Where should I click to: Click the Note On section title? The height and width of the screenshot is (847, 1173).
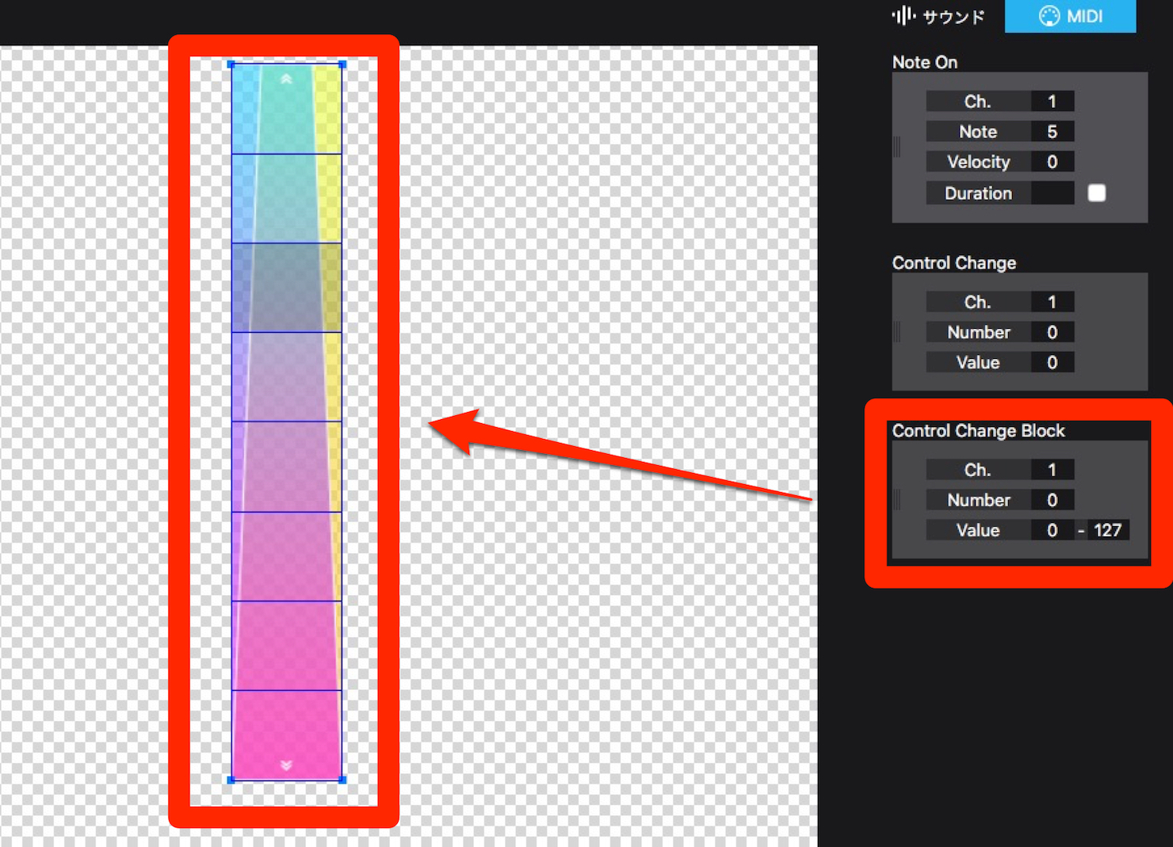click(x=925, y=62)
